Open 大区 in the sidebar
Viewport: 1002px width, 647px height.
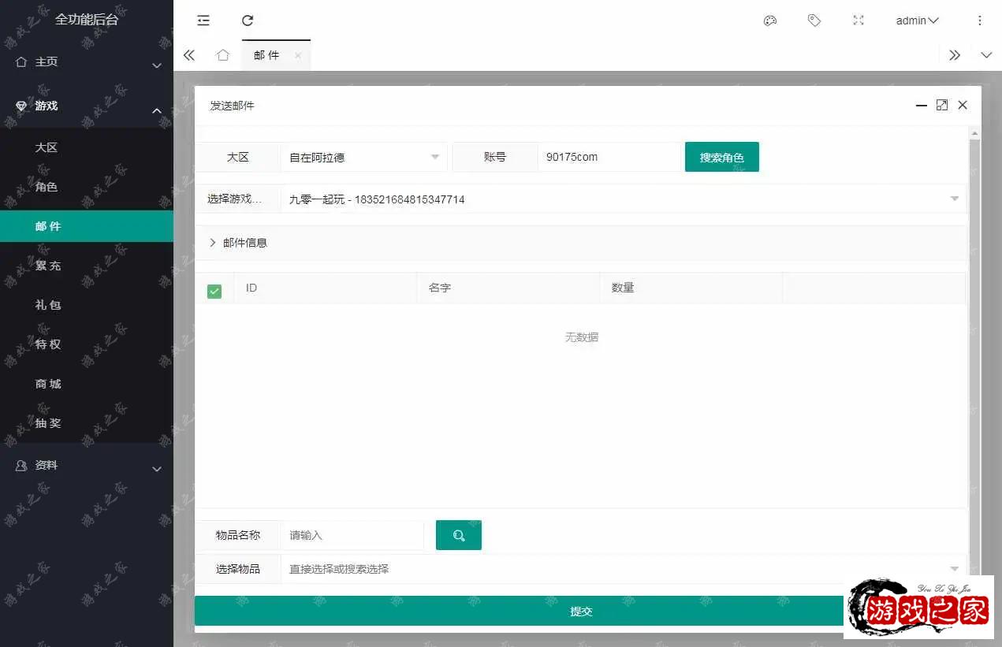pos(87,147)
